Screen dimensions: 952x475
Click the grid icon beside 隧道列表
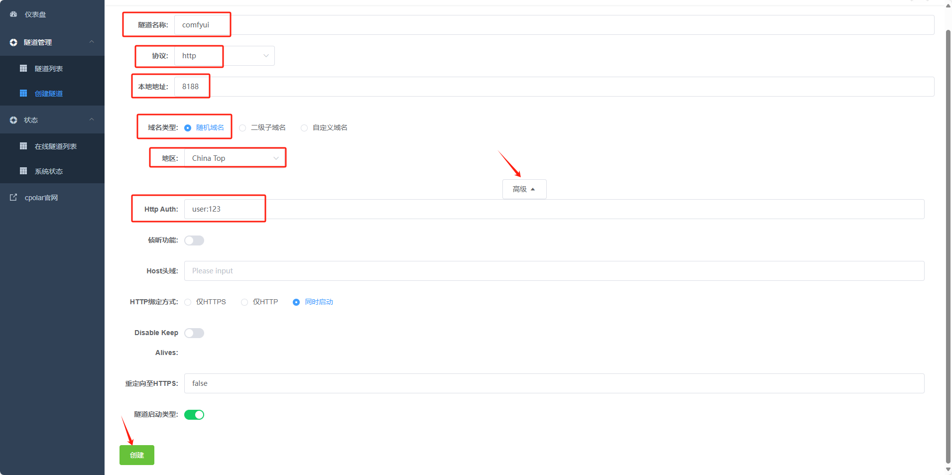click(23, 68)
